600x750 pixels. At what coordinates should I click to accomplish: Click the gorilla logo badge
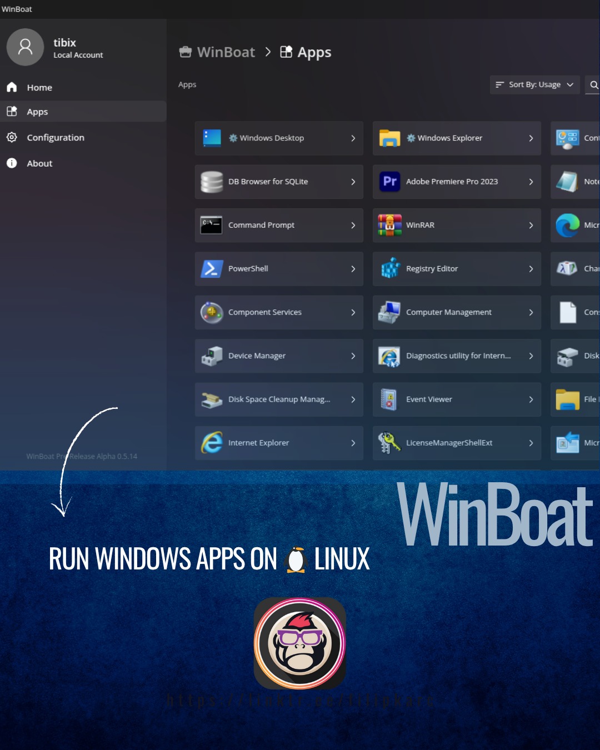tap(300, 643)
